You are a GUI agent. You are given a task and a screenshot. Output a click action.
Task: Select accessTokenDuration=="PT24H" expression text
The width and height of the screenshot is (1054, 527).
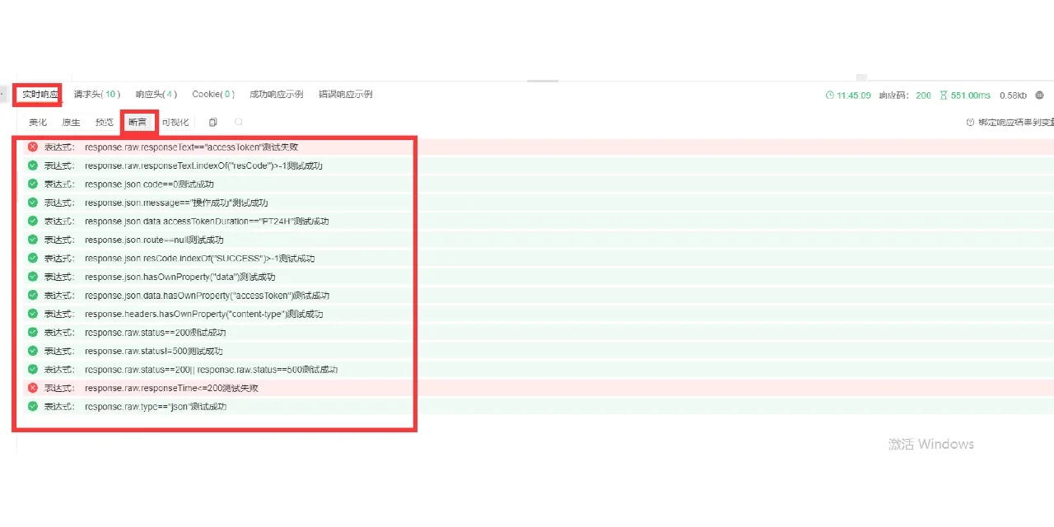pos(207,222)
